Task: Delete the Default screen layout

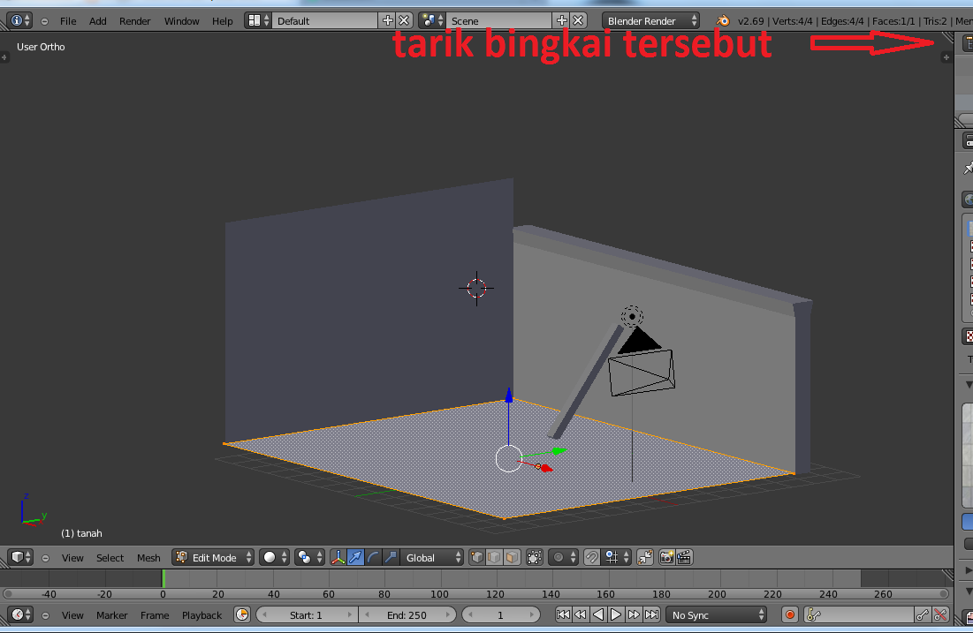Action: click(404, 20)
